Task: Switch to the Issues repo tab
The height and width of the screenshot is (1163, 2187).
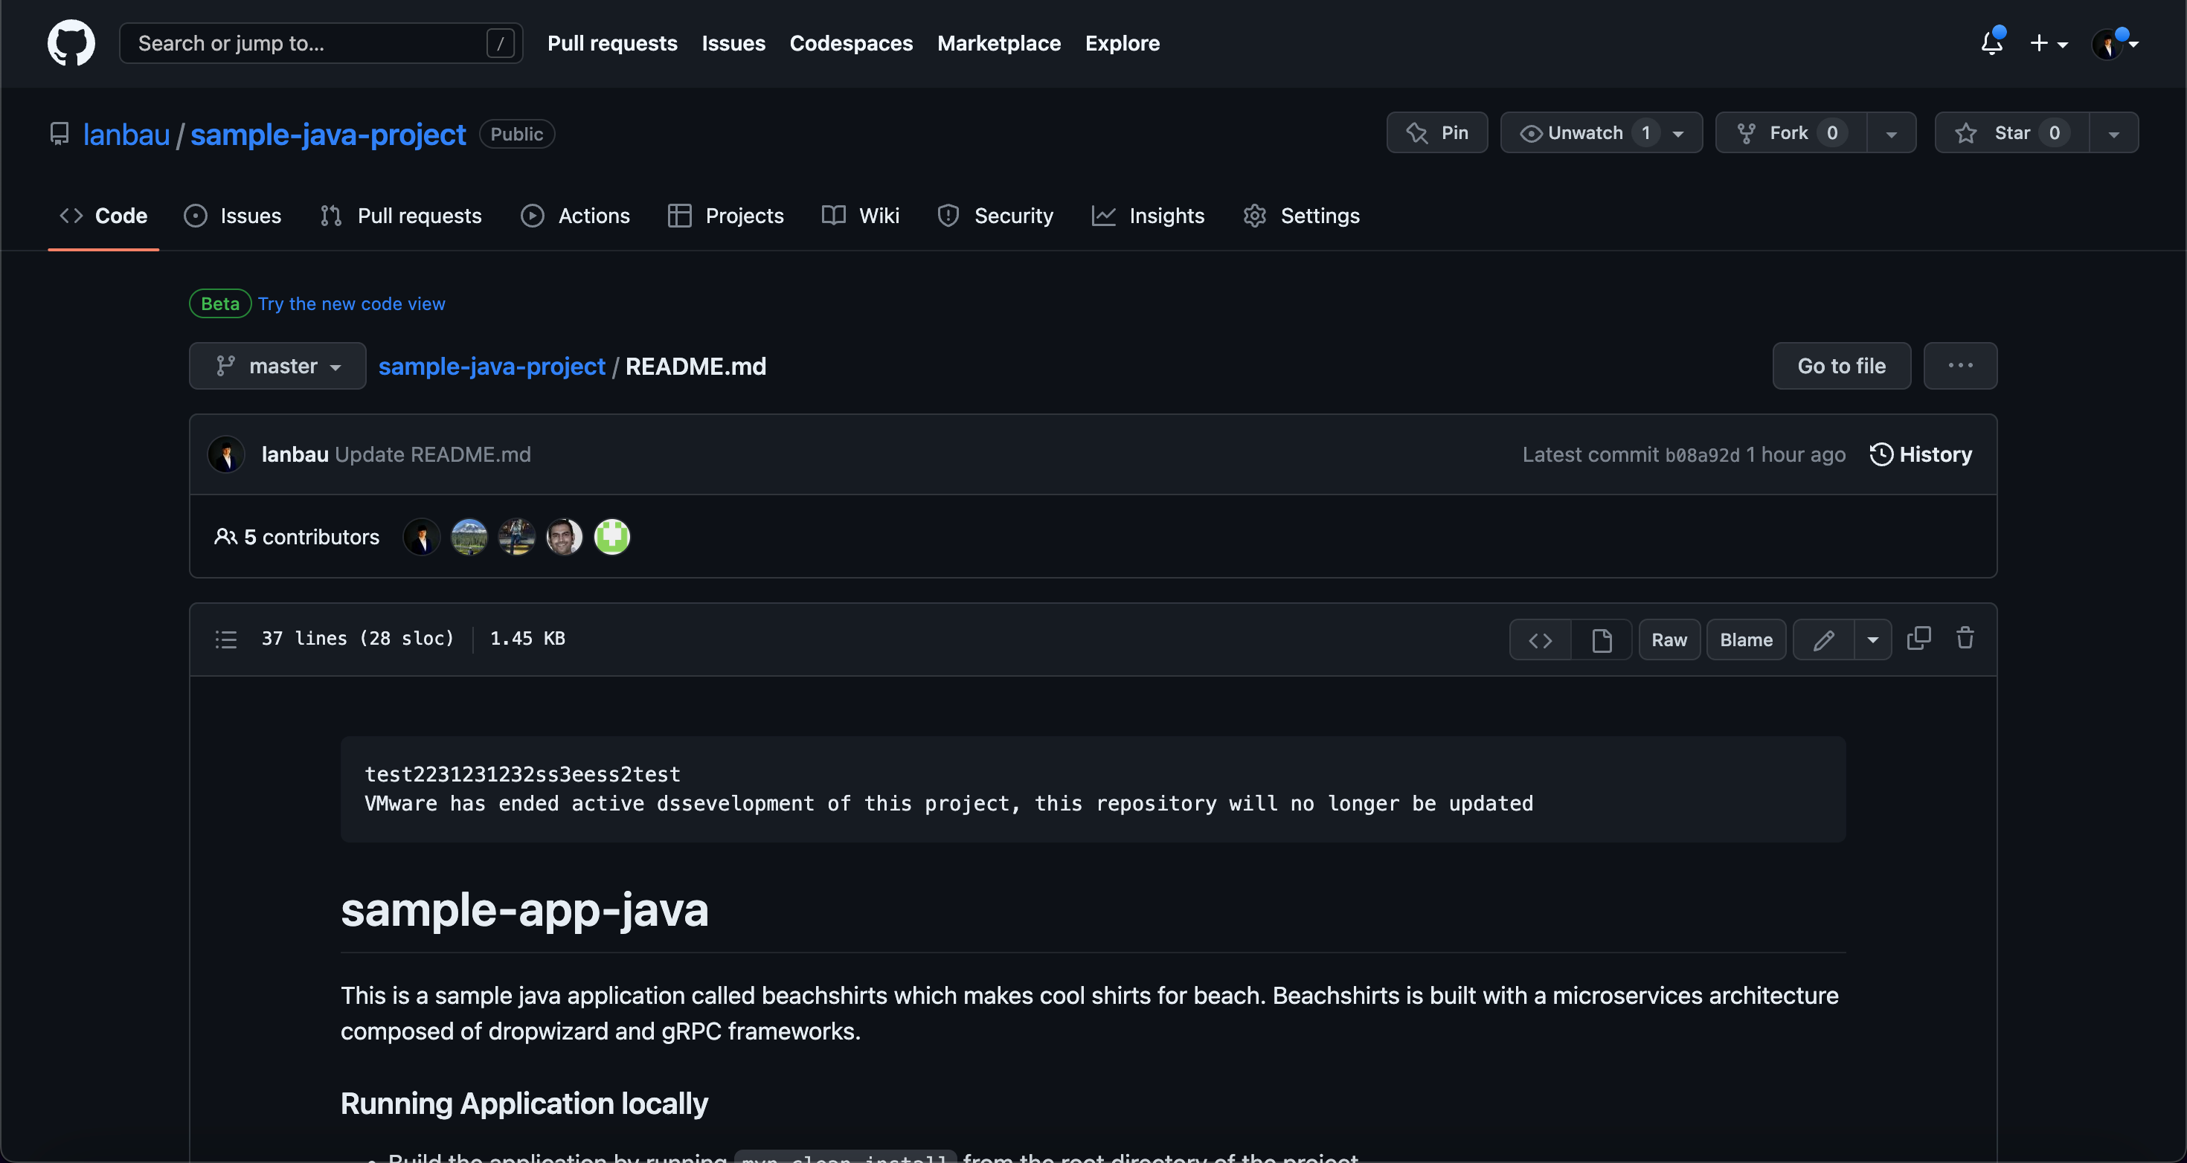Action: pyautogui.click(x=233, y=216)
